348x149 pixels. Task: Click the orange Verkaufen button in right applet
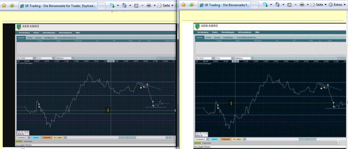(225, 139)
